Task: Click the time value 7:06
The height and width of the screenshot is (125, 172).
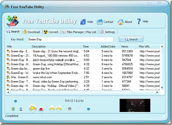Action: (x=86, y=73)
